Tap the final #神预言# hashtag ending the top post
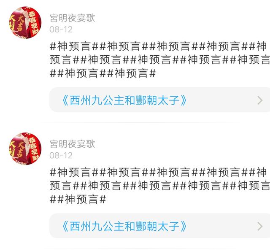270x251 pixels. [x=132, y=73]
